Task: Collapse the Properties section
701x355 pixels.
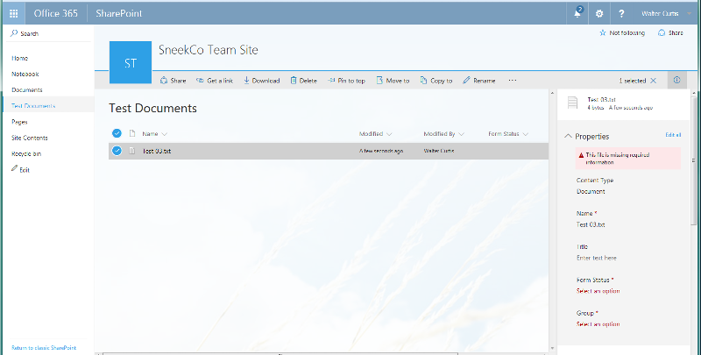Action: point(569,136)
